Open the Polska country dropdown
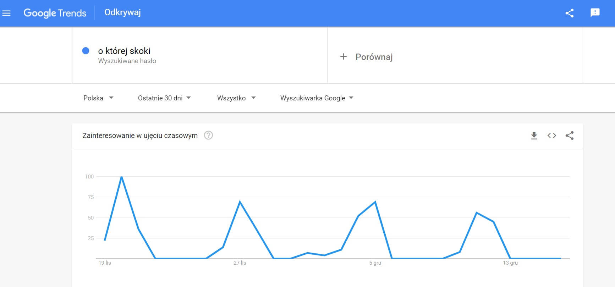 click(99, 98)
